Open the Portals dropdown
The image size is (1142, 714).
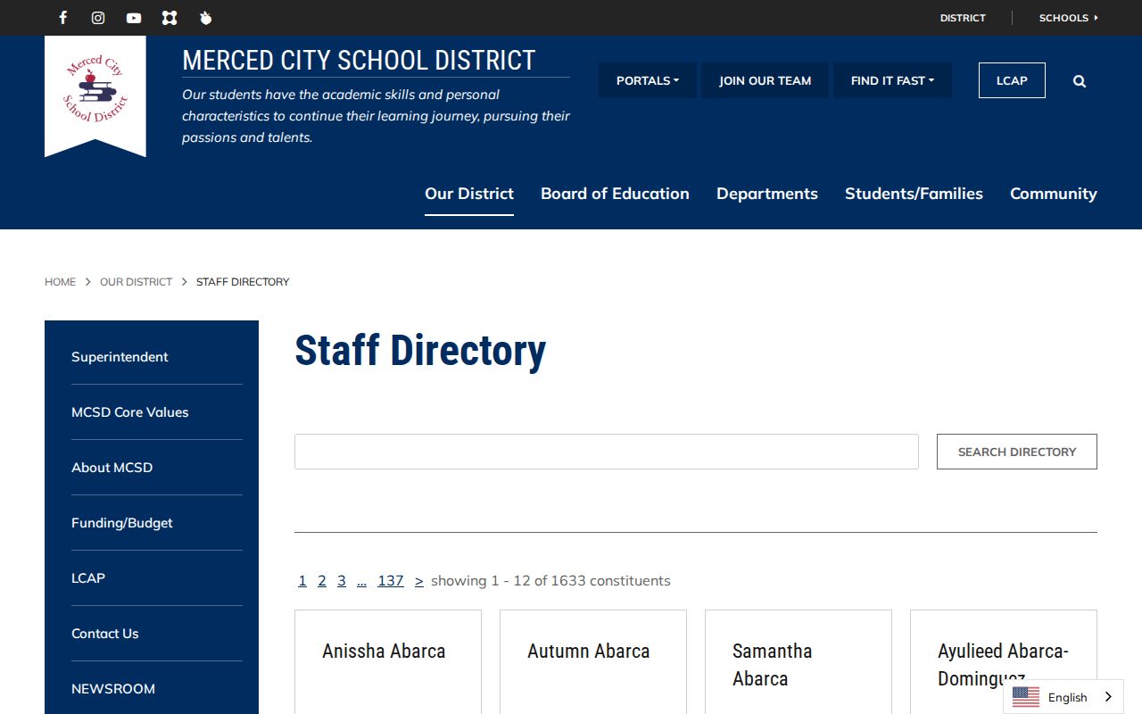point(648,80)
